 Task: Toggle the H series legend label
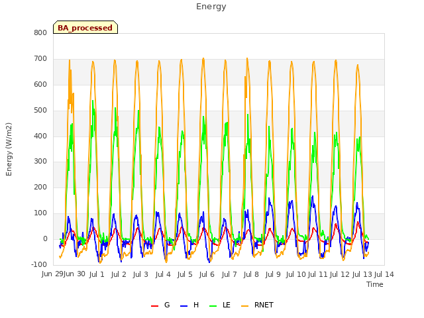point(196,305)
